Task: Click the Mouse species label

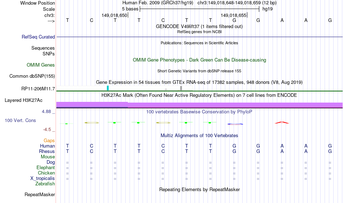Action: click(x=48, y=157)
